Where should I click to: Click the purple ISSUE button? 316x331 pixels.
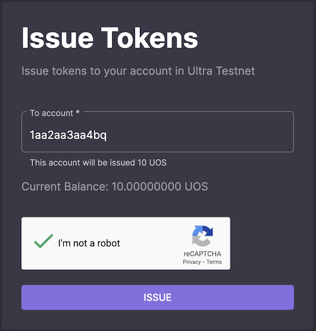[157, 297]
